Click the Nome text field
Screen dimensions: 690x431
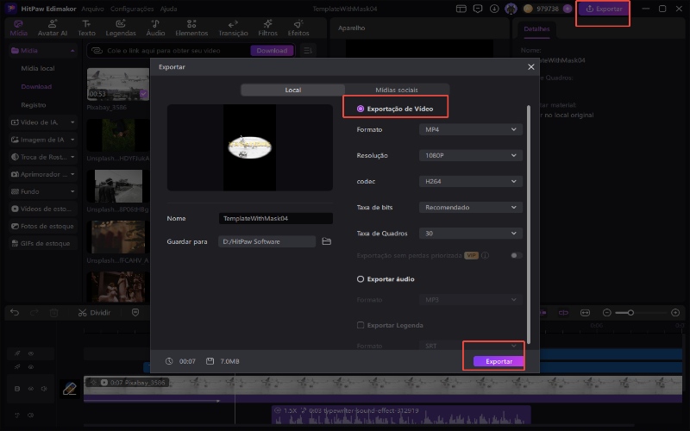(275, 219)
